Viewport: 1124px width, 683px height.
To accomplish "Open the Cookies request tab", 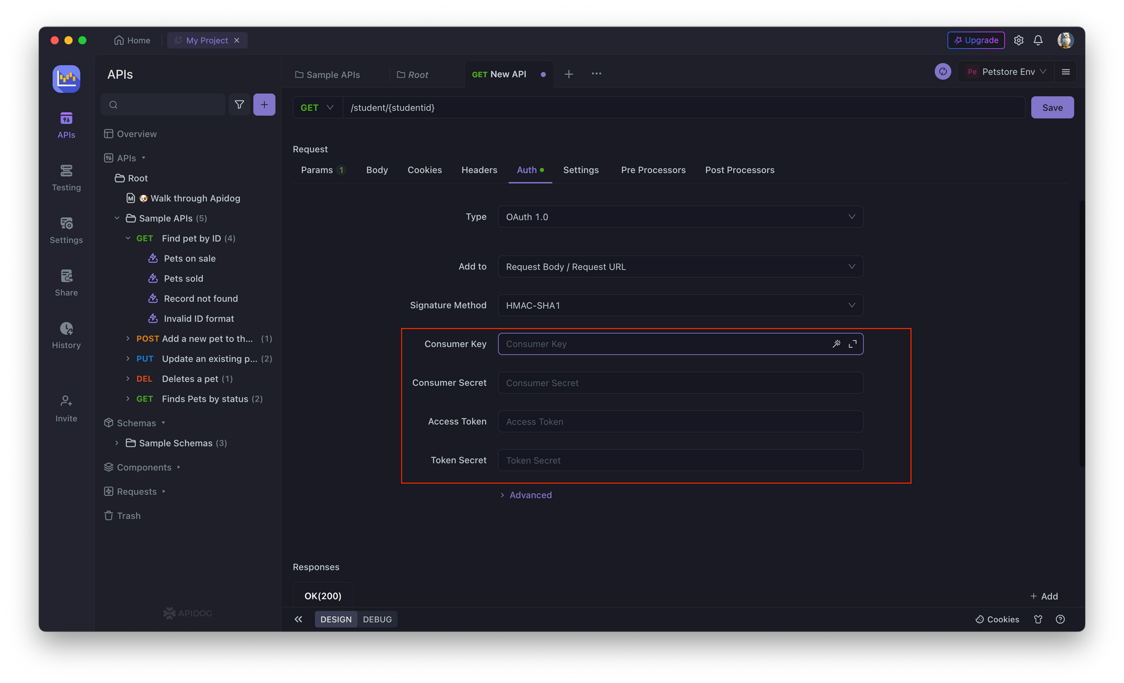I will click(424, 170).
